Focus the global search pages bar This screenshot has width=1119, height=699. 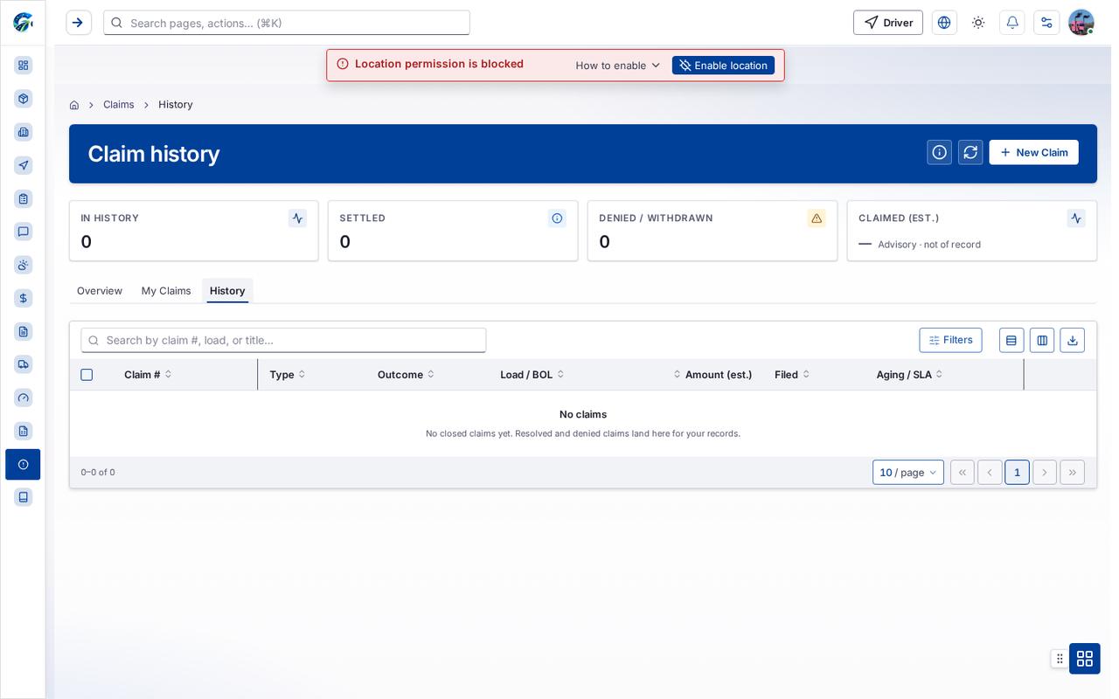click(287, 23)
